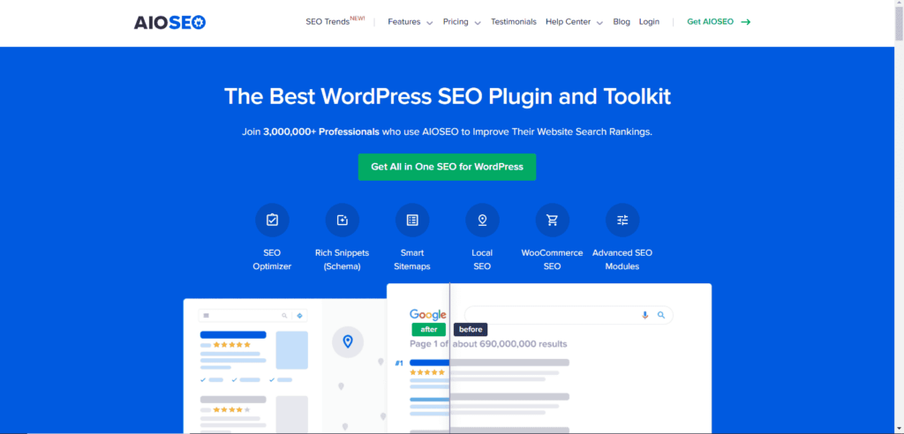Image resolution: width=904 pixels, height=434 pixels.
Task: Click the Advanced SEO Modules sliders icon
Action: click(622, 221)
